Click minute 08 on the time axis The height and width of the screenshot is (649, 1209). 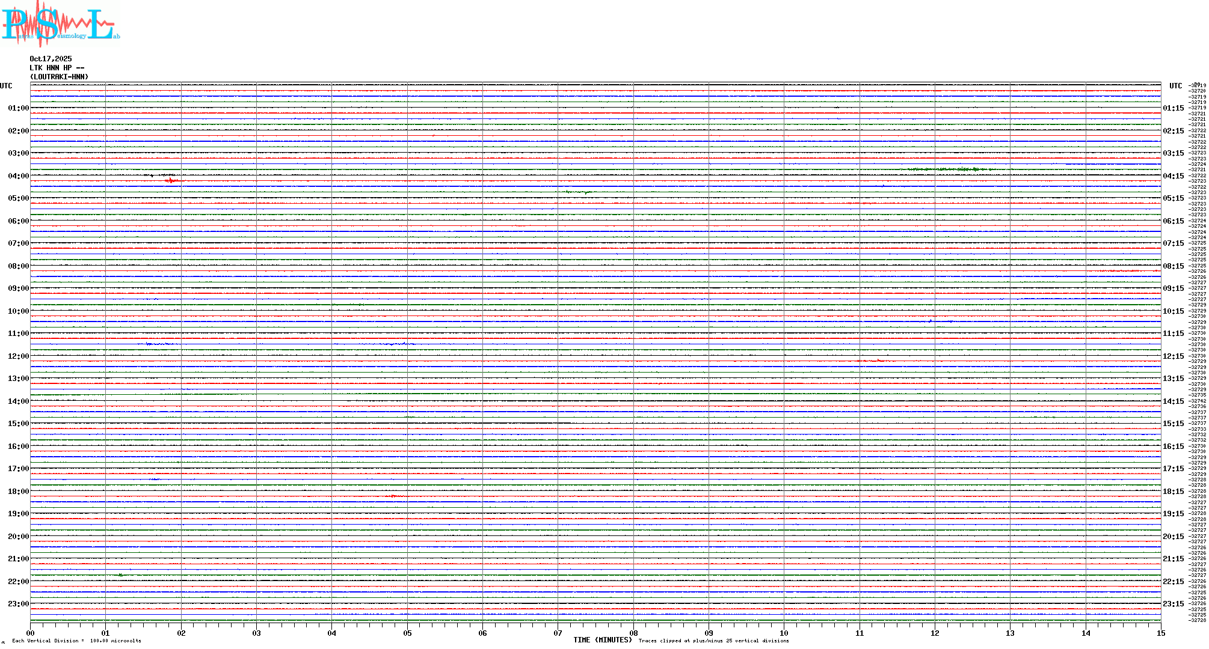[633, 633]
